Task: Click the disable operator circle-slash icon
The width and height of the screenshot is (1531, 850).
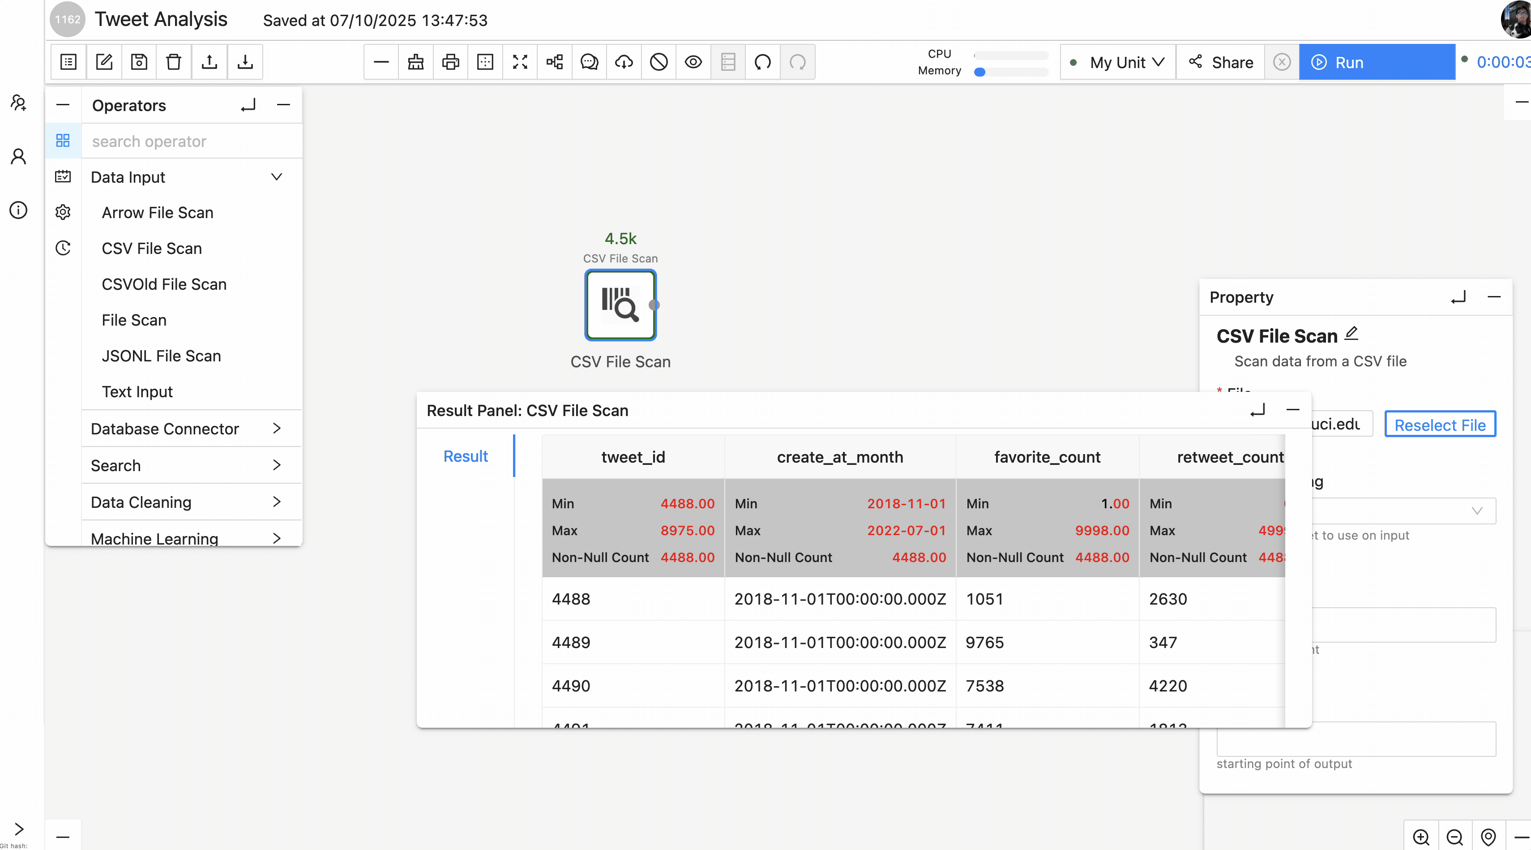Action: pyautogui.click(x=659, y=62)
